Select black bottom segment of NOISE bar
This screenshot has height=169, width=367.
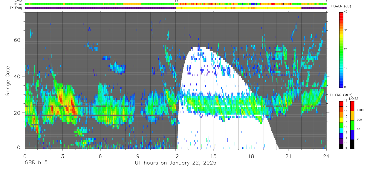352,144
